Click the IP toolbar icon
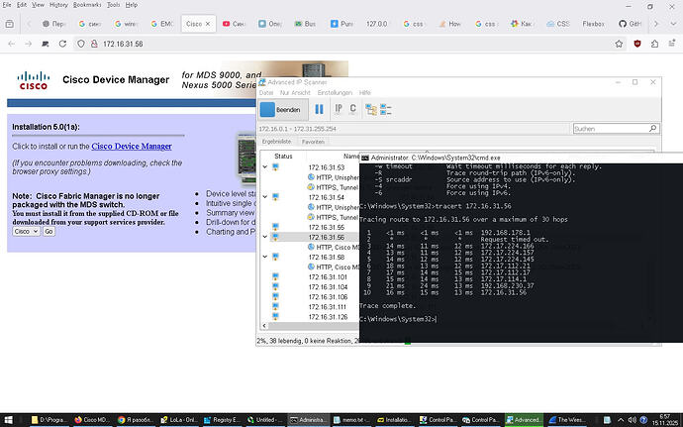The height and width of the screenshot is (427, 683). 338,109
